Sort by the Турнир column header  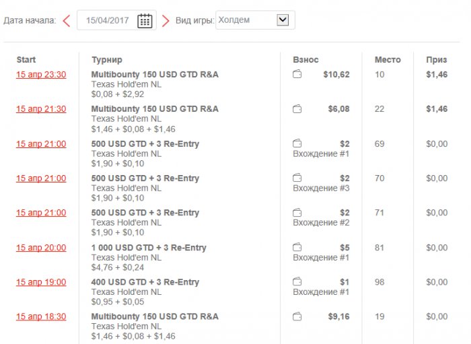(x=106, y=60)
